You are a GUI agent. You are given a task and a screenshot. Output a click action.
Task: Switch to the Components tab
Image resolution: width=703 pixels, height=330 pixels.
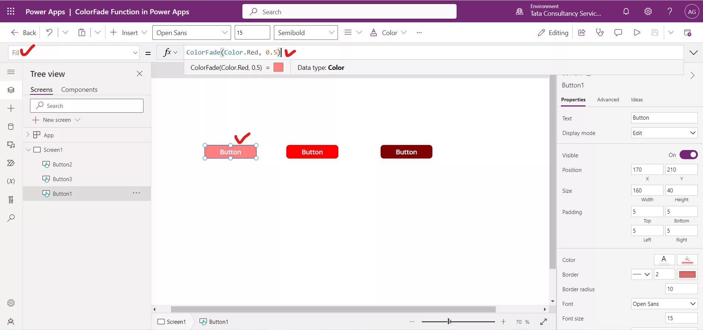[x=79, y=89]
